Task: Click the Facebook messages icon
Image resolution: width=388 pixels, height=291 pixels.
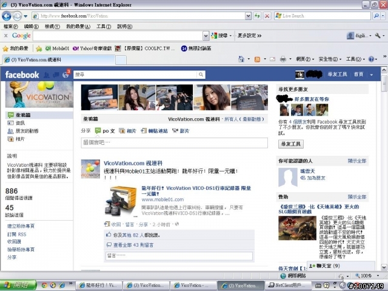Action: tap(56, 75)
